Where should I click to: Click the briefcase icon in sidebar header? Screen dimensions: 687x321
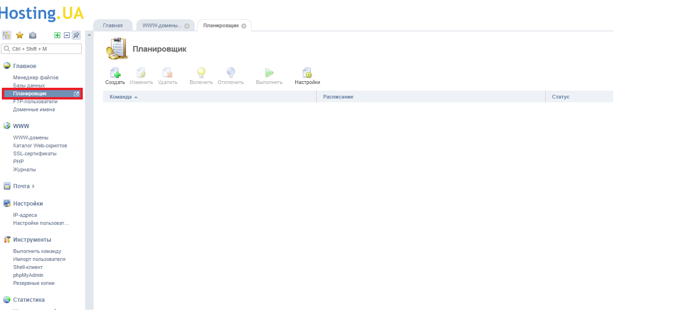pyautogui.click(x=32, y=35)
